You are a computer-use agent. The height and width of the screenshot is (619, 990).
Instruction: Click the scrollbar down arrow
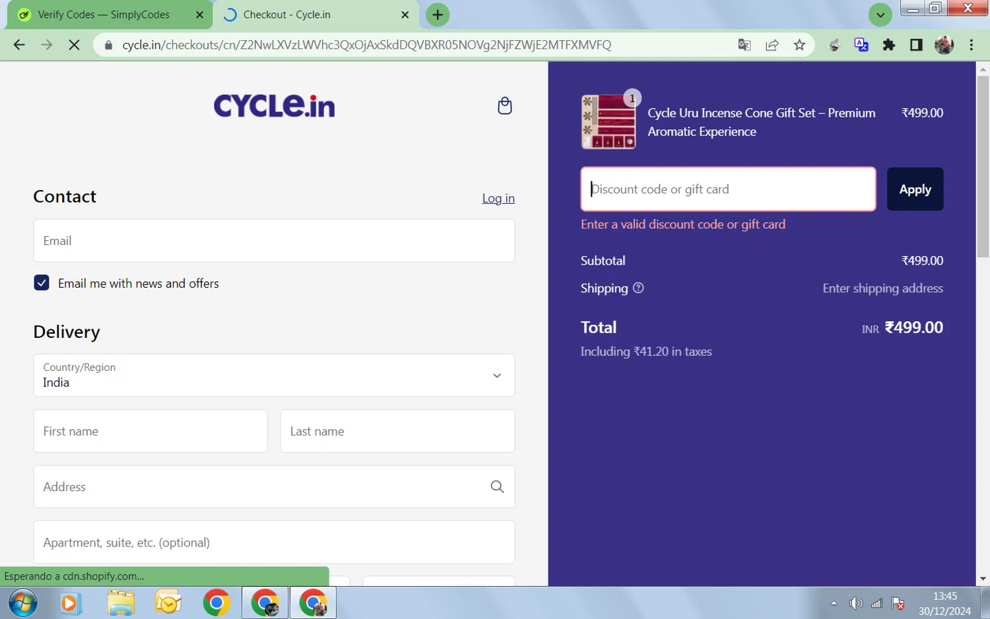(983, 579)
